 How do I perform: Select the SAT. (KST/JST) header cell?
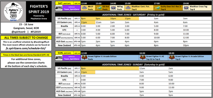(64, 3)
